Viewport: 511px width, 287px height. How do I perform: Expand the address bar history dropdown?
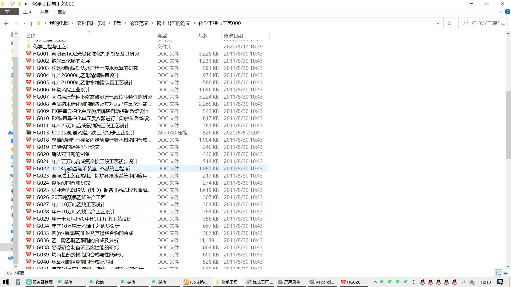pyautogui.click(x=438, y=23)
